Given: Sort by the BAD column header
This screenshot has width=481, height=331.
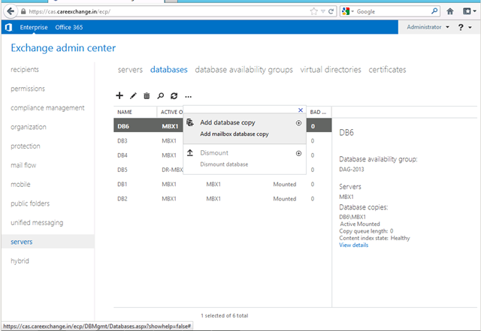Looking at the screenshot, I should (x=318, y=112).
